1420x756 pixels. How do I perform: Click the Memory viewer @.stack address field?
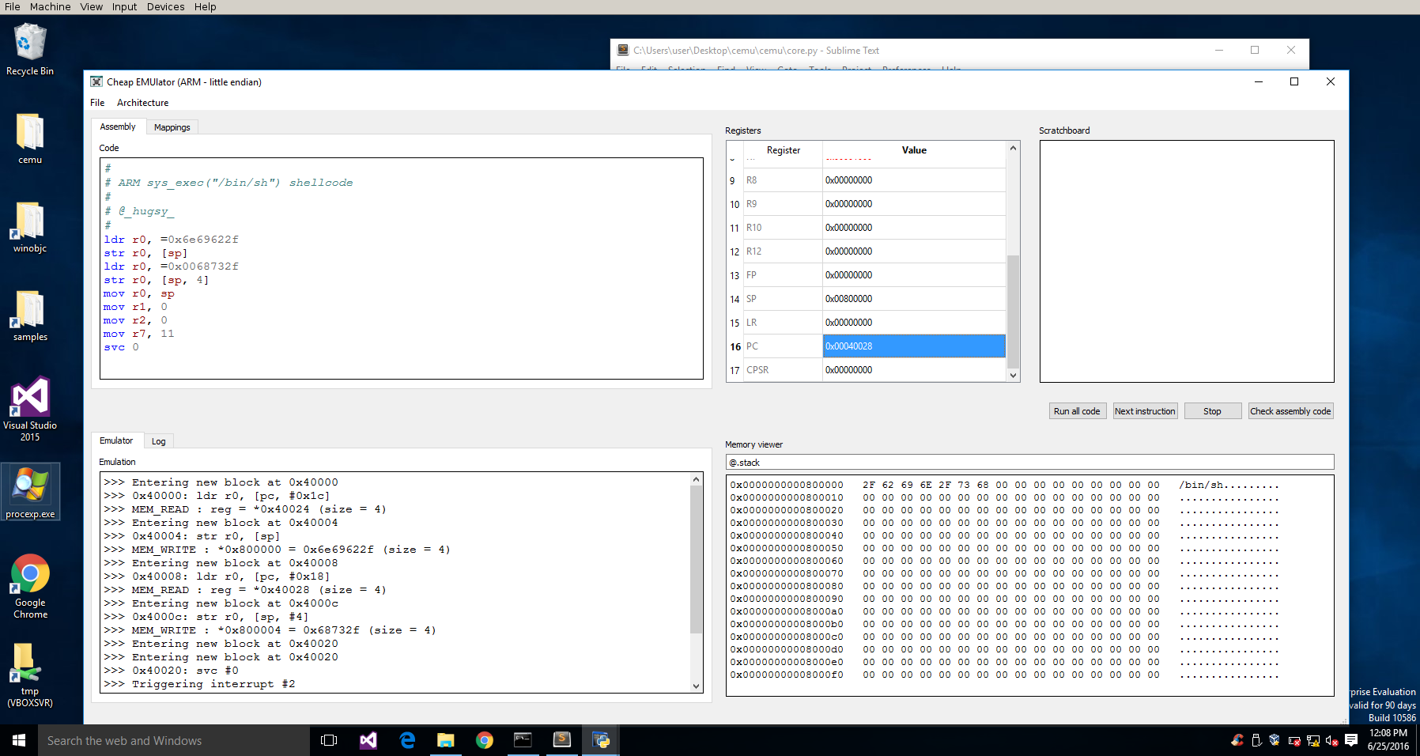point(1029,463)
